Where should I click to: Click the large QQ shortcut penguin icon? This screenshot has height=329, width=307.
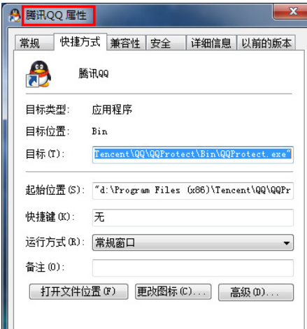(x=38, y=74)
